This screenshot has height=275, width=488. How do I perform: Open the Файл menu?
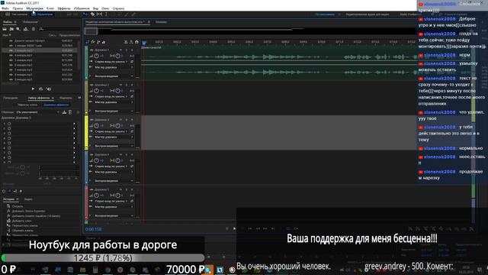5,8
